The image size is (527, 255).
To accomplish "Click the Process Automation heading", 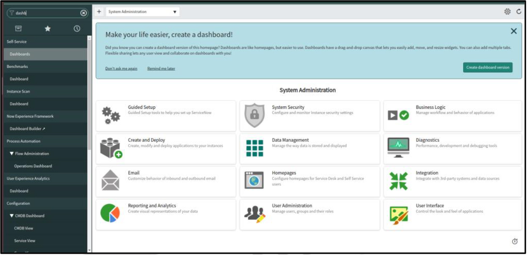I will (46, 141).
